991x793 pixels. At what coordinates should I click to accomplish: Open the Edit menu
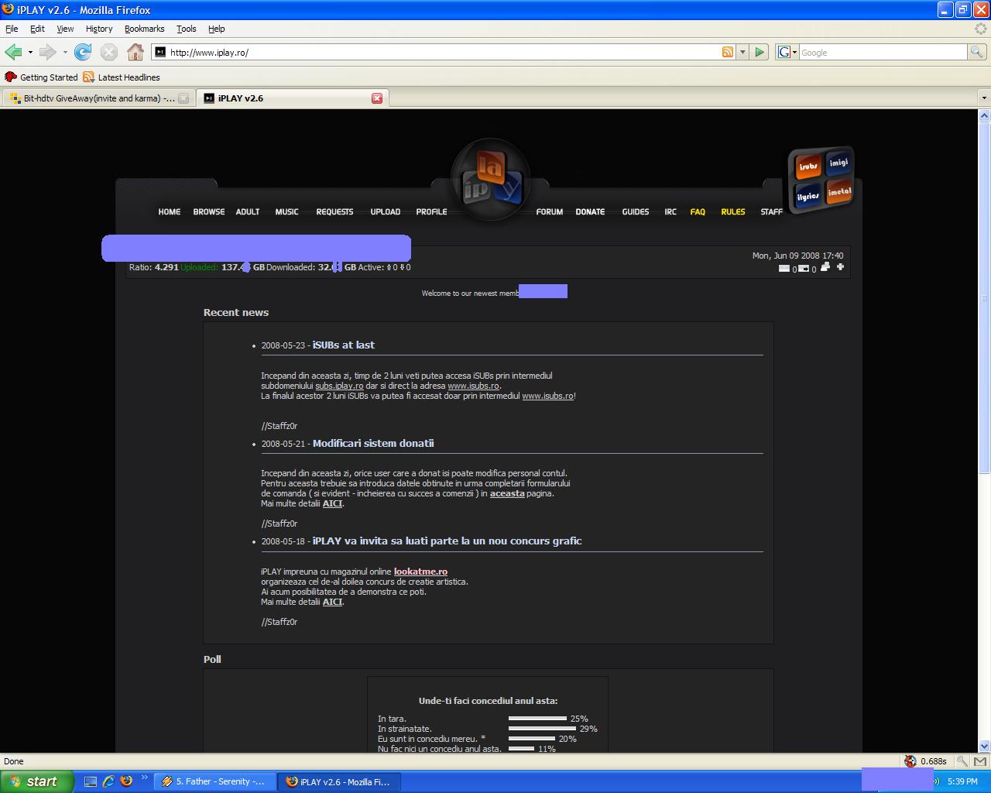(x=37, y=29)
